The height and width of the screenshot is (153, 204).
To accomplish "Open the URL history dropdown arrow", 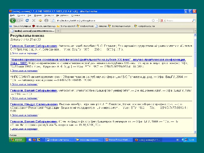I will coord(157,20).
